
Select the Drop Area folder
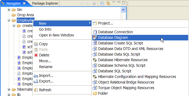(26, 15)
